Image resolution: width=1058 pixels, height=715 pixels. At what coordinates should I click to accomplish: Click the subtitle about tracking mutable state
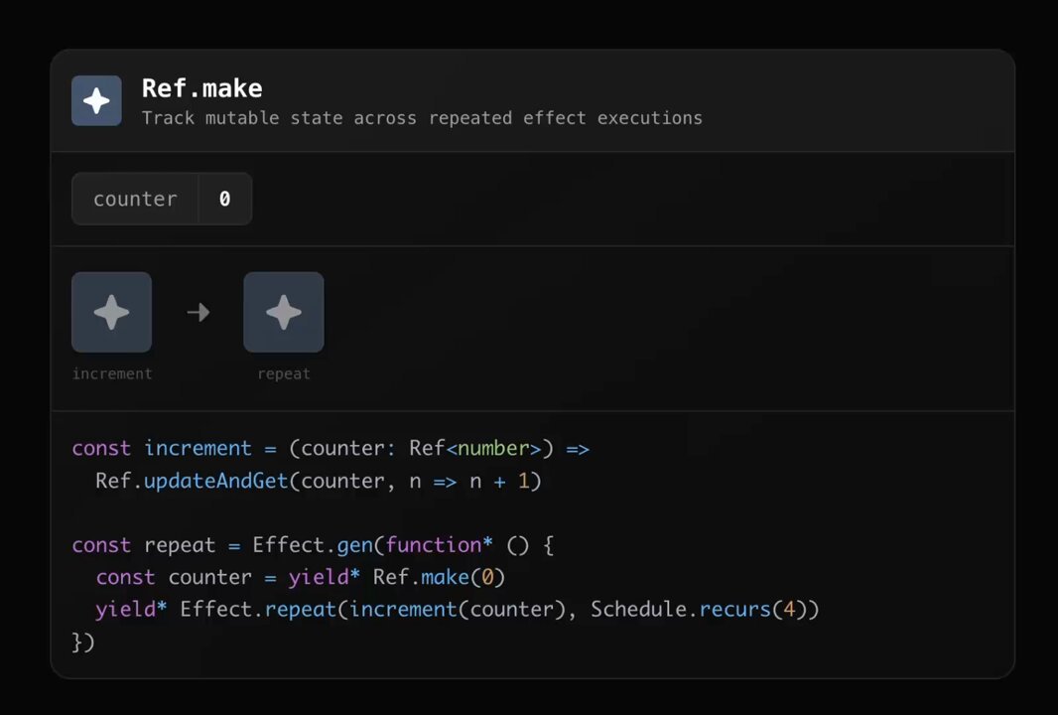click(x=422, y=118)
